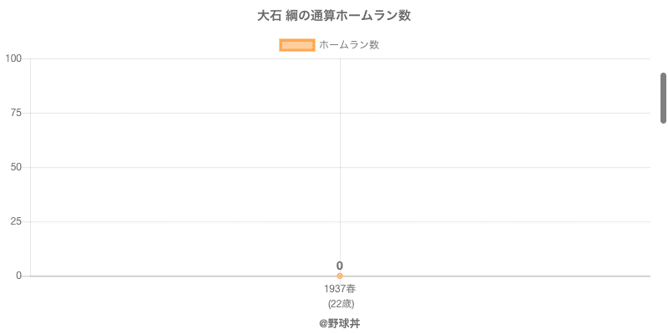Click the vertical gridline at the 50 level
Image resolution: width=668 pixels, height=334 pixels.
(340, 167)
